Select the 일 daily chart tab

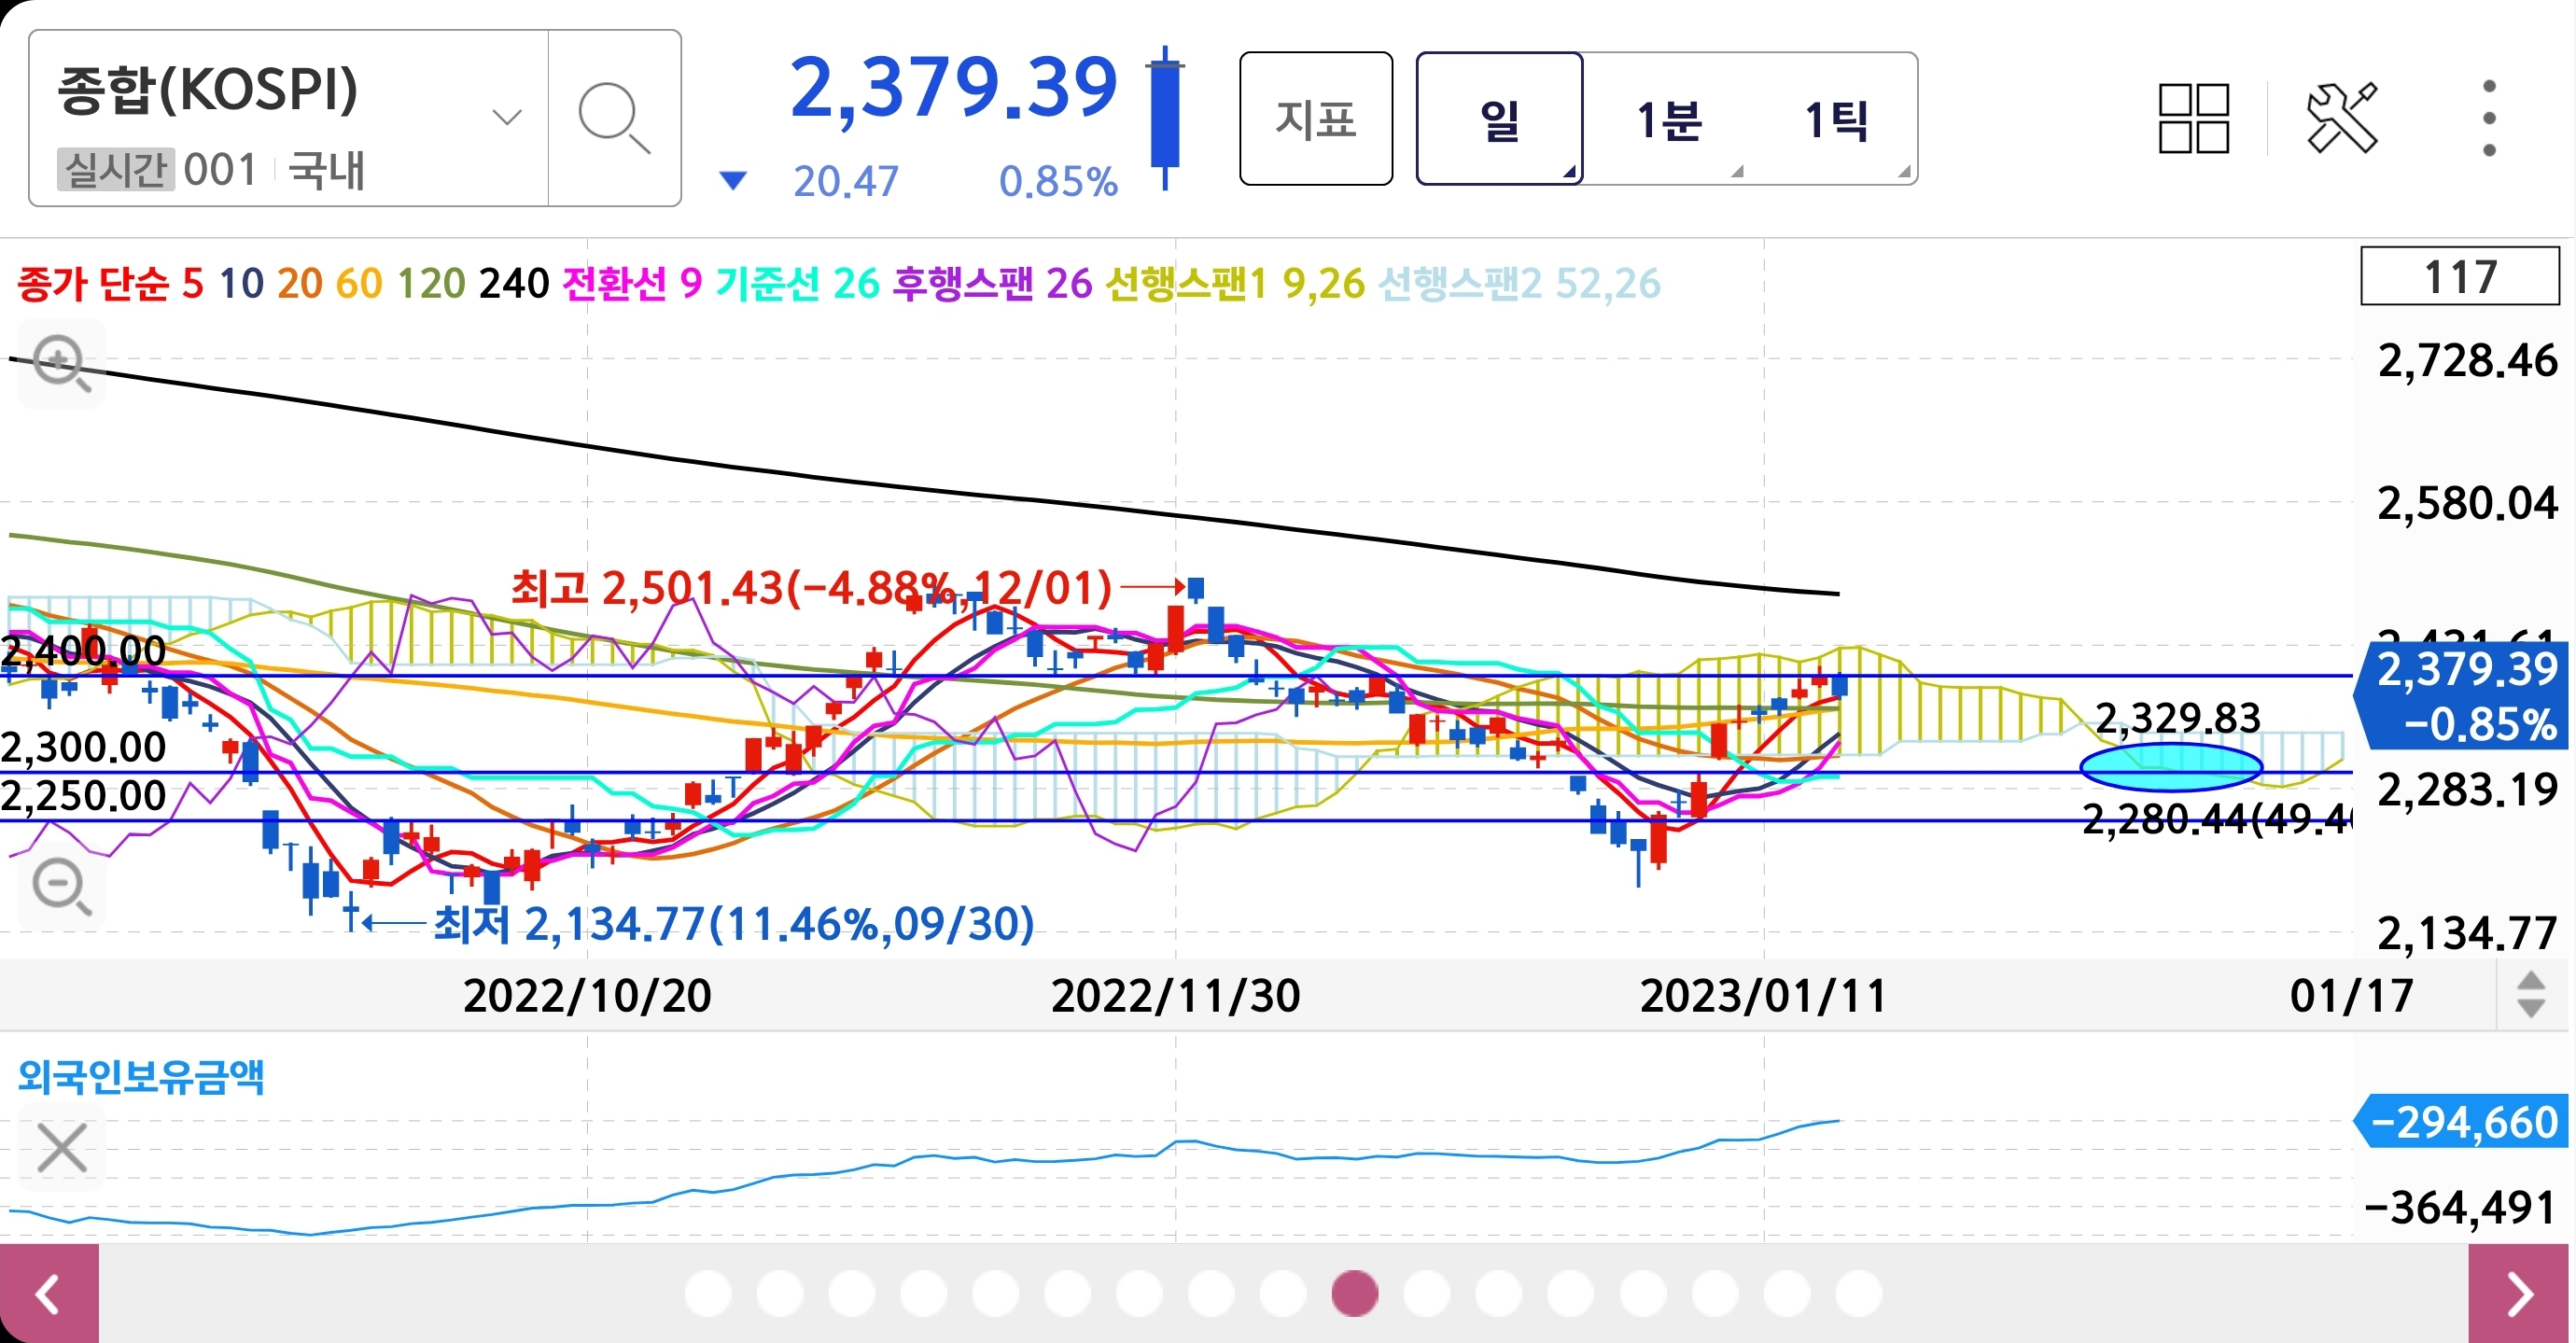1498,120
